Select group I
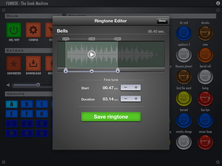The image size is (222, 166). click(x=12, y=124)
